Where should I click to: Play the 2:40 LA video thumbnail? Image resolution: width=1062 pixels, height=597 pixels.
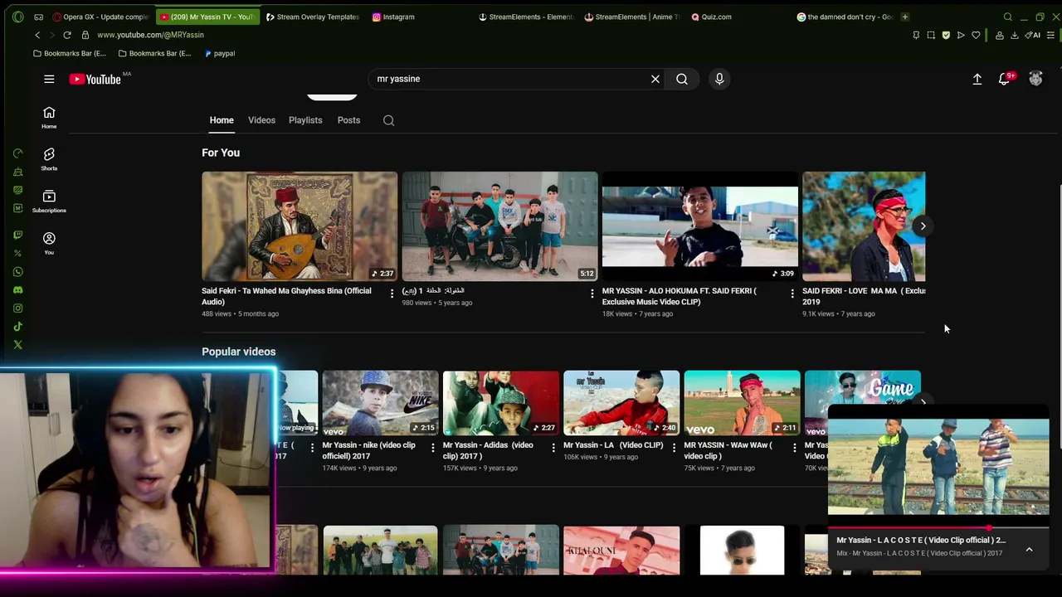click(x=621, y=403)
